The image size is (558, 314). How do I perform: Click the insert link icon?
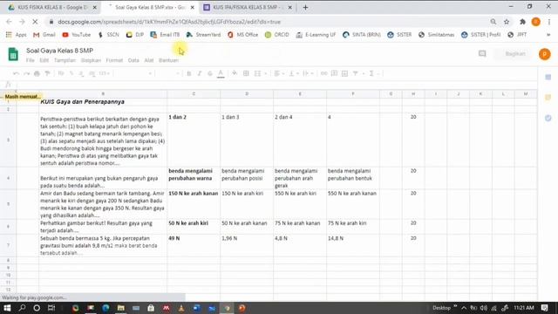[323, 73]
